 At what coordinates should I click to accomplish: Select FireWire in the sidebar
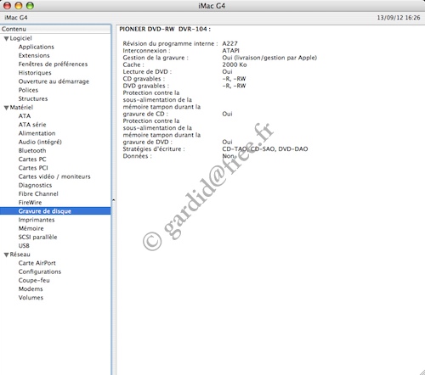pyautogui.click(x=30, y=203)
